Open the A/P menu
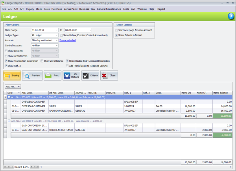The height and width of the screenshot is (171, 236). [22, 9]
